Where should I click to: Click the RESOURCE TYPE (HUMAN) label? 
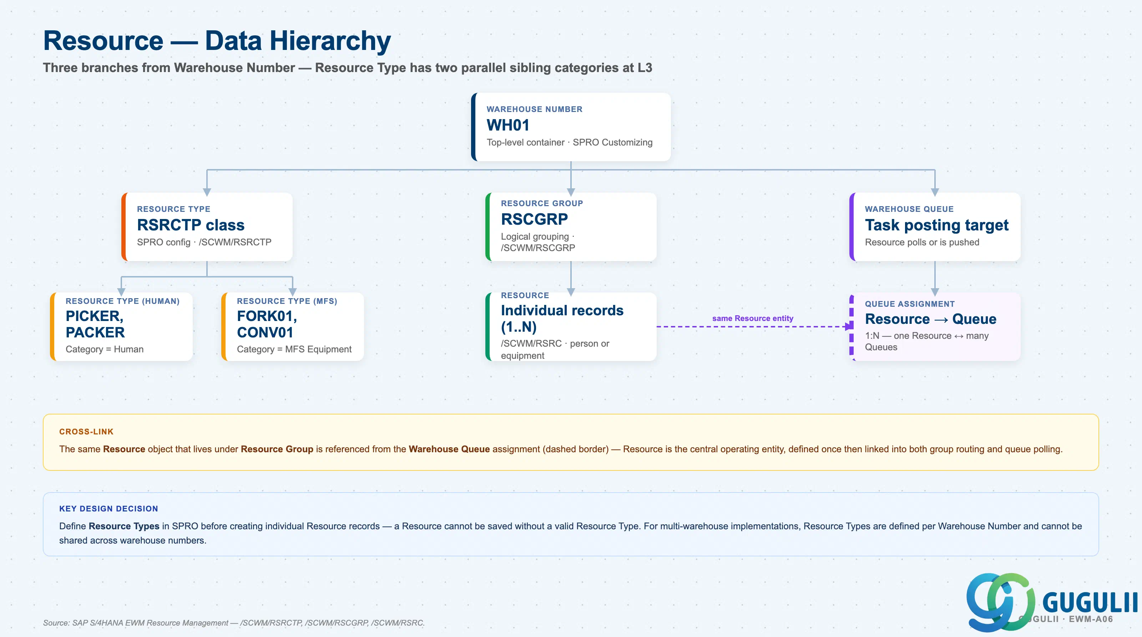point(123,301)
